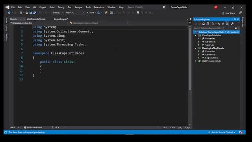Click the Bookmark toolbar icon
This screenshot has height=142, width=252.
click(138, 13)
